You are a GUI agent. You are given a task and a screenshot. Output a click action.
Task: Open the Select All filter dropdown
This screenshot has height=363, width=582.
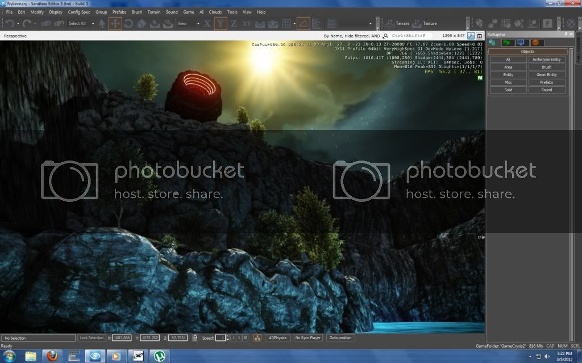80,23
